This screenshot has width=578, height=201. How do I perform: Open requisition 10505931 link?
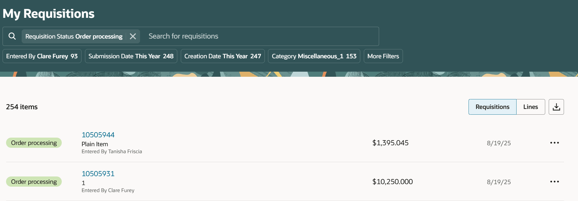[98, 174]
